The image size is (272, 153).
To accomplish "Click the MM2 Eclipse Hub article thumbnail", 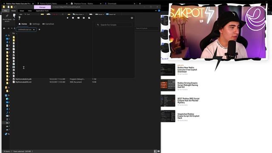I will pos(168,101).
